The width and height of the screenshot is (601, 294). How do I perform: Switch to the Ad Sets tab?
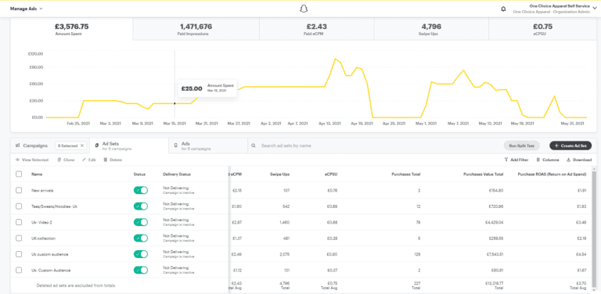(129, 146)
